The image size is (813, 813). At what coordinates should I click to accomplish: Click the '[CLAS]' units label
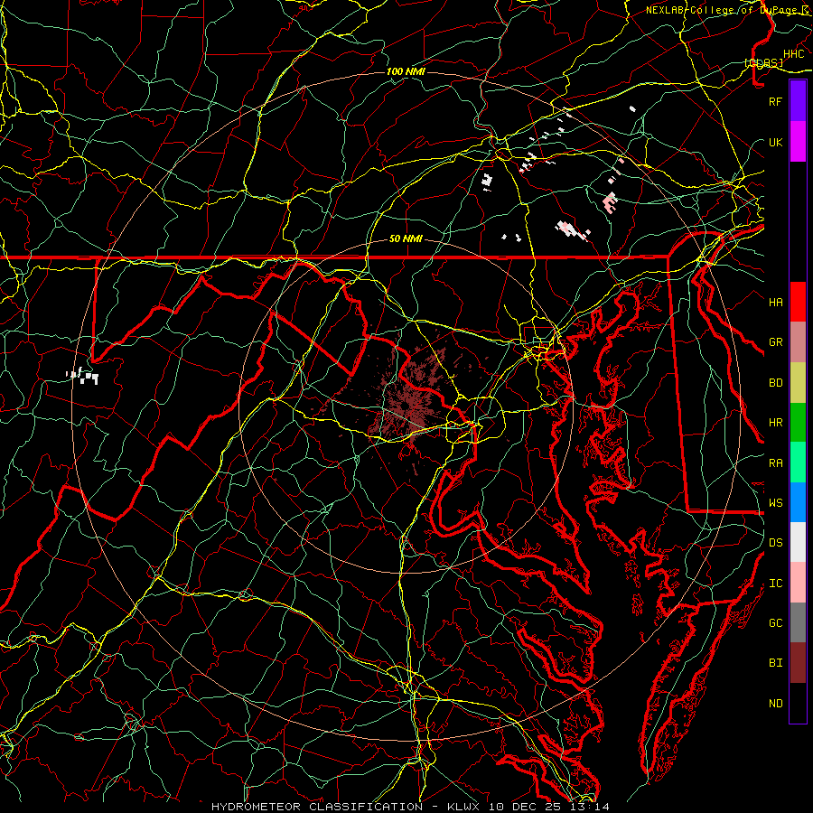[763, 62]
